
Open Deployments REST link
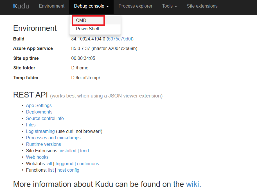pyautogui.click(x=39, y=112)
